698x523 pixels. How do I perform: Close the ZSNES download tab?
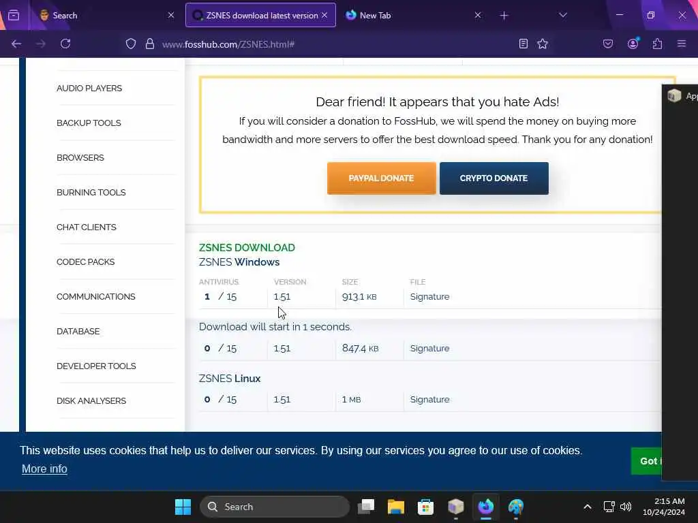pos(324,15)
